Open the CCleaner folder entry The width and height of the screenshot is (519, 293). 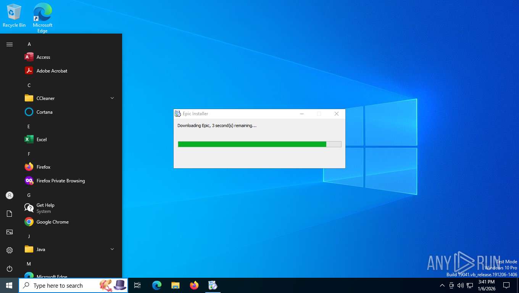71,98
